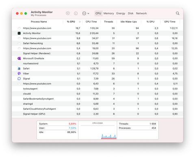Screen dimensions: 195x158
Task: Select the Signal process name
Action: (x=26, y=78)
